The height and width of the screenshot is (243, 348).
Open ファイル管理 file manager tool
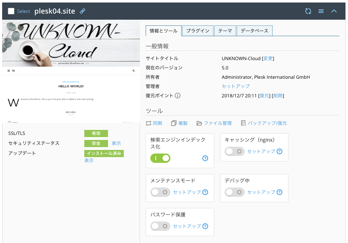(200, 123)
